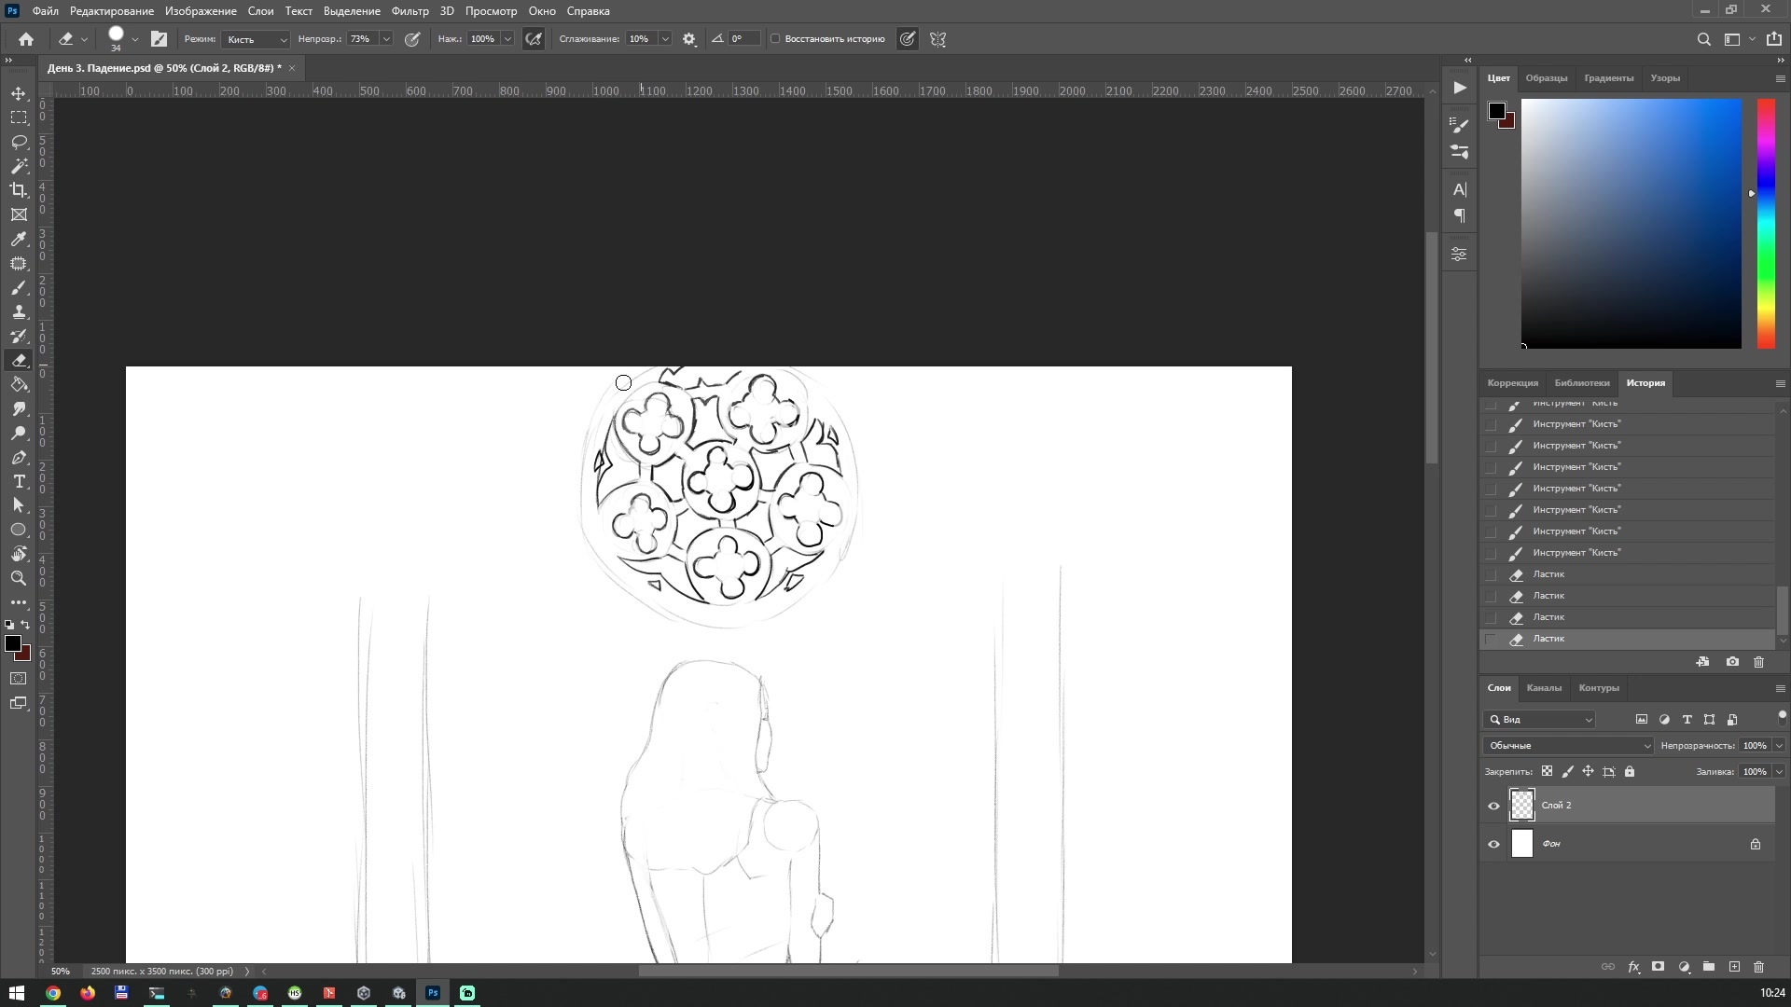The width and height of the screenshot is (1791, 1007).
Task: Switch to the Каналы tab
Action: [x=1545, y=688]
